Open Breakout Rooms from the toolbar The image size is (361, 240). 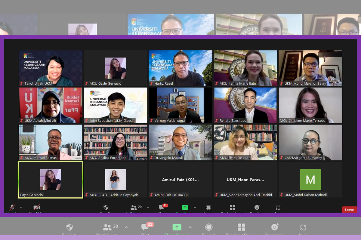click(233, 208)
